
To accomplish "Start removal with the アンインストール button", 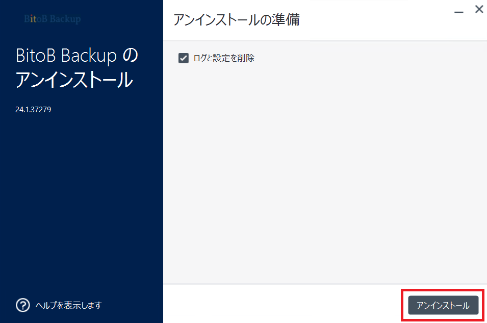I will point(443,305).
